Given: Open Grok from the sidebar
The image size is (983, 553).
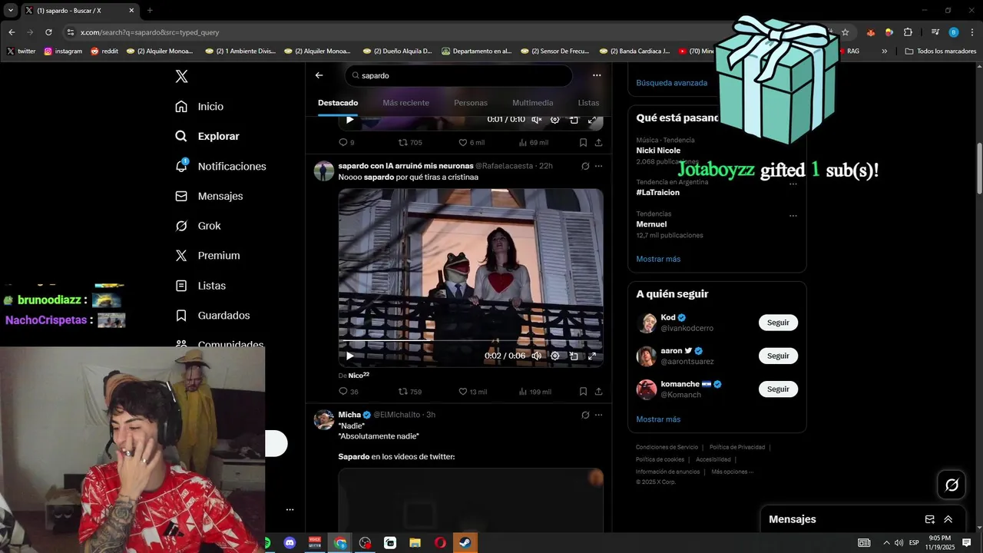Looking at the screenshot, I should [x=197, y=226].
